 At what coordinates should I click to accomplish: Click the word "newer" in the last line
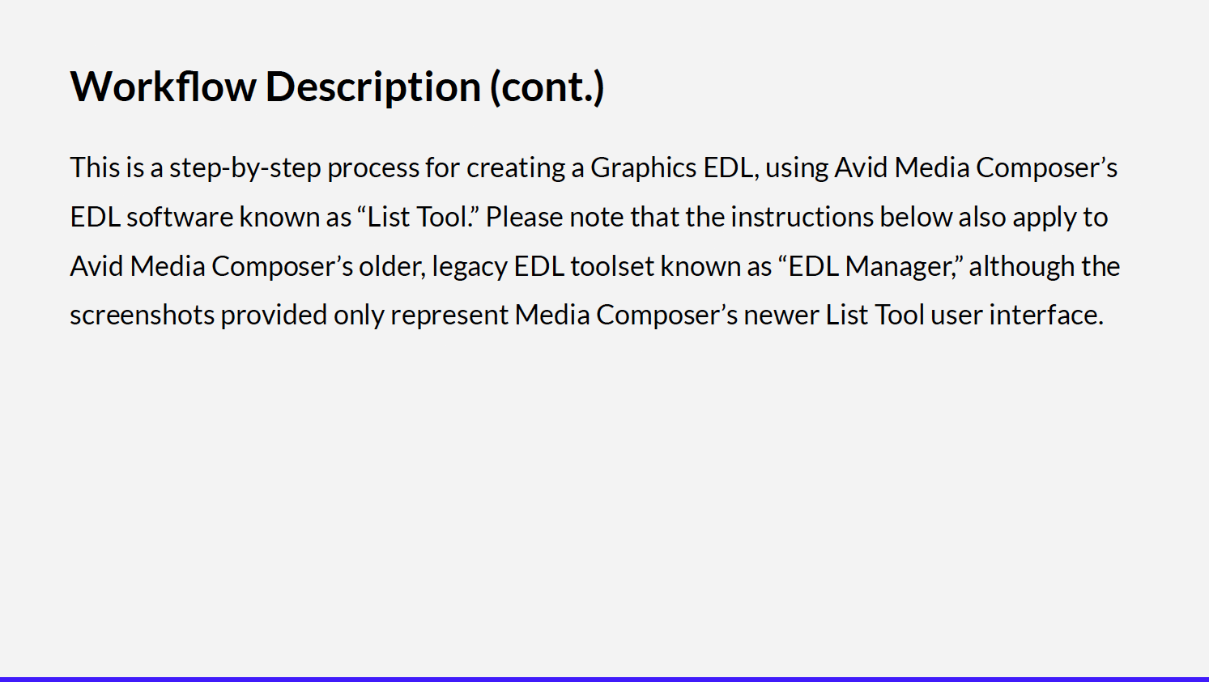coord(781,315)
